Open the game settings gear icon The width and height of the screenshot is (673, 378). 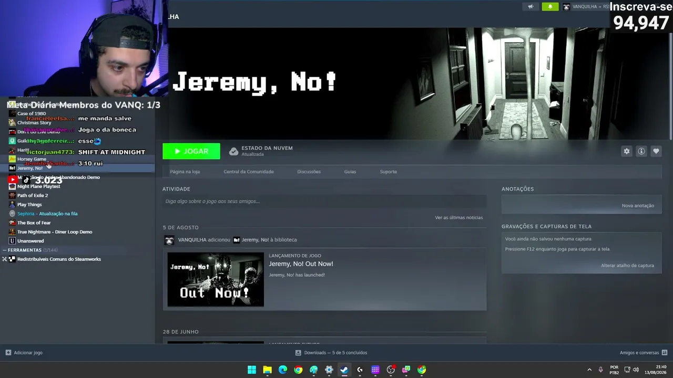(626, 151)
